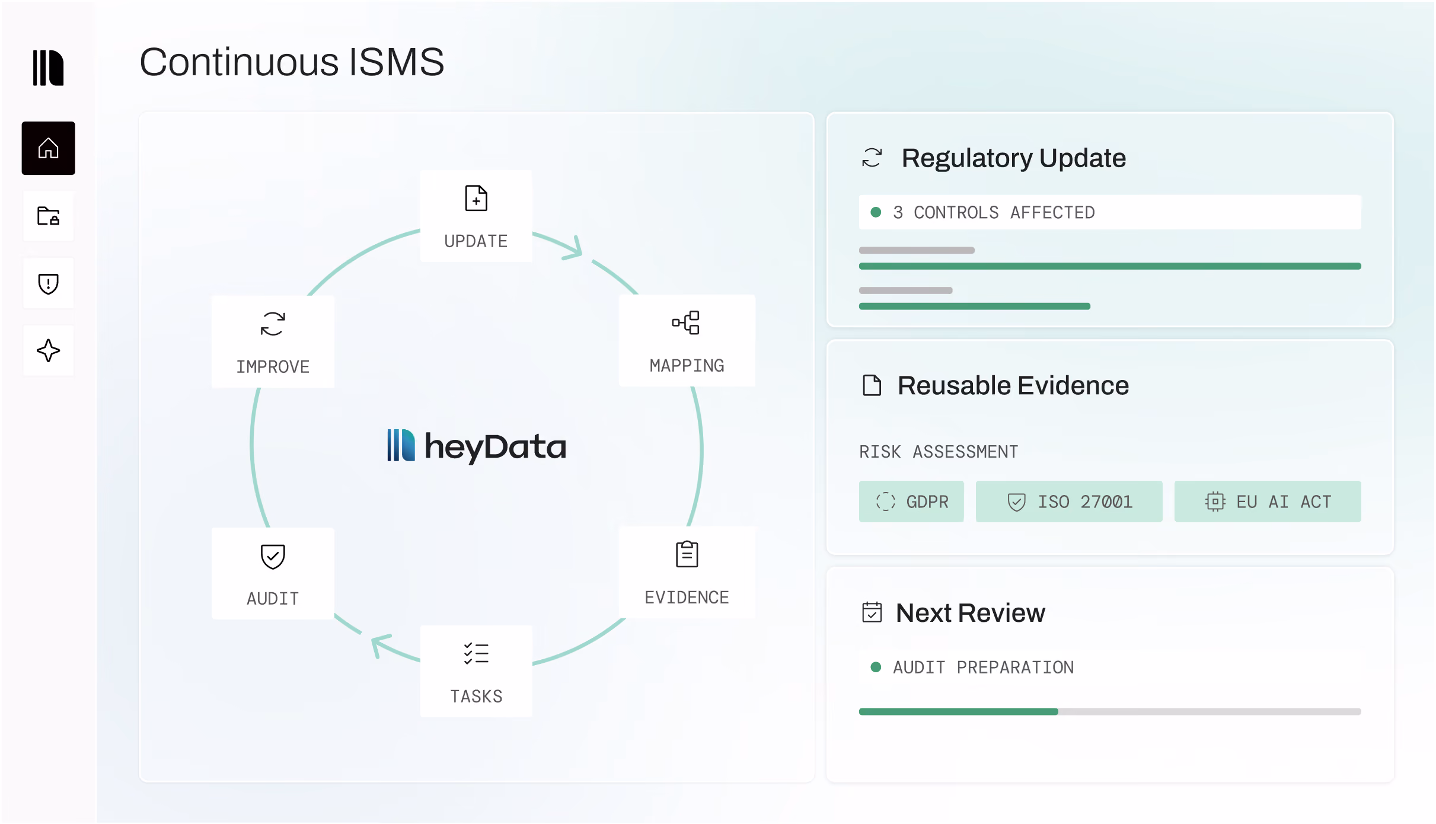This screenshot has width=1436, height=824.
Task: Click the Continuous ISMS page title
Action: 292,62
